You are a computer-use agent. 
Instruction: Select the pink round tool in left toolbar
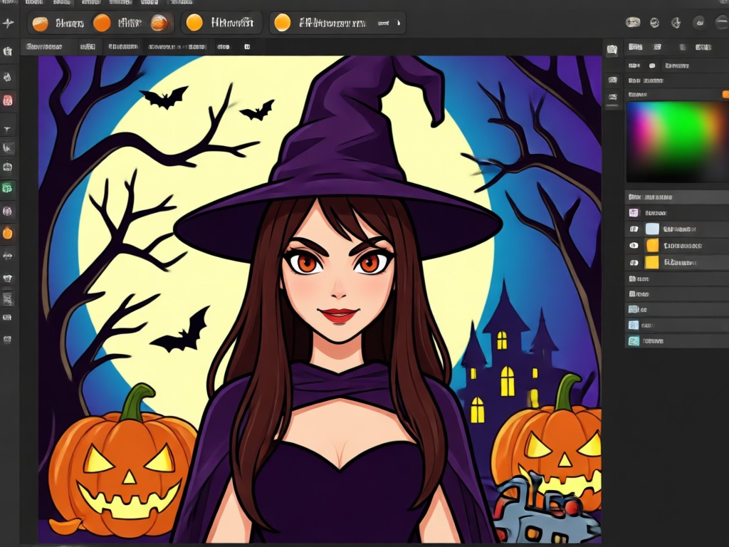coord(7,211)
